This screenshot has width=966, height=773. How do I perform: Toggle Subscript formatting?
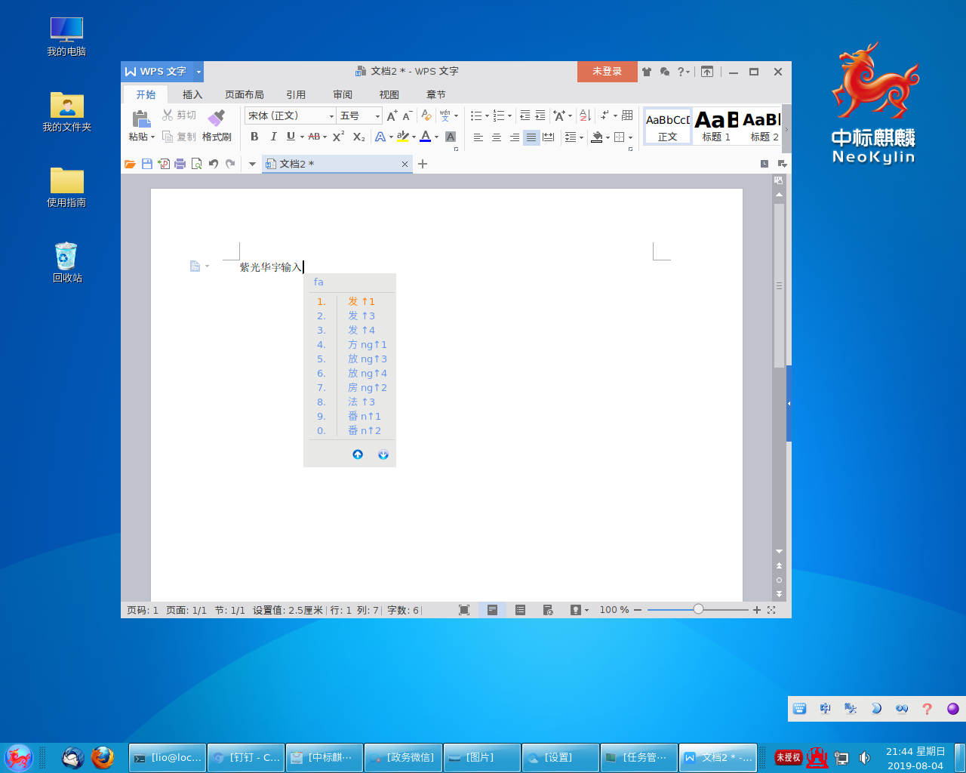point(358,137)
